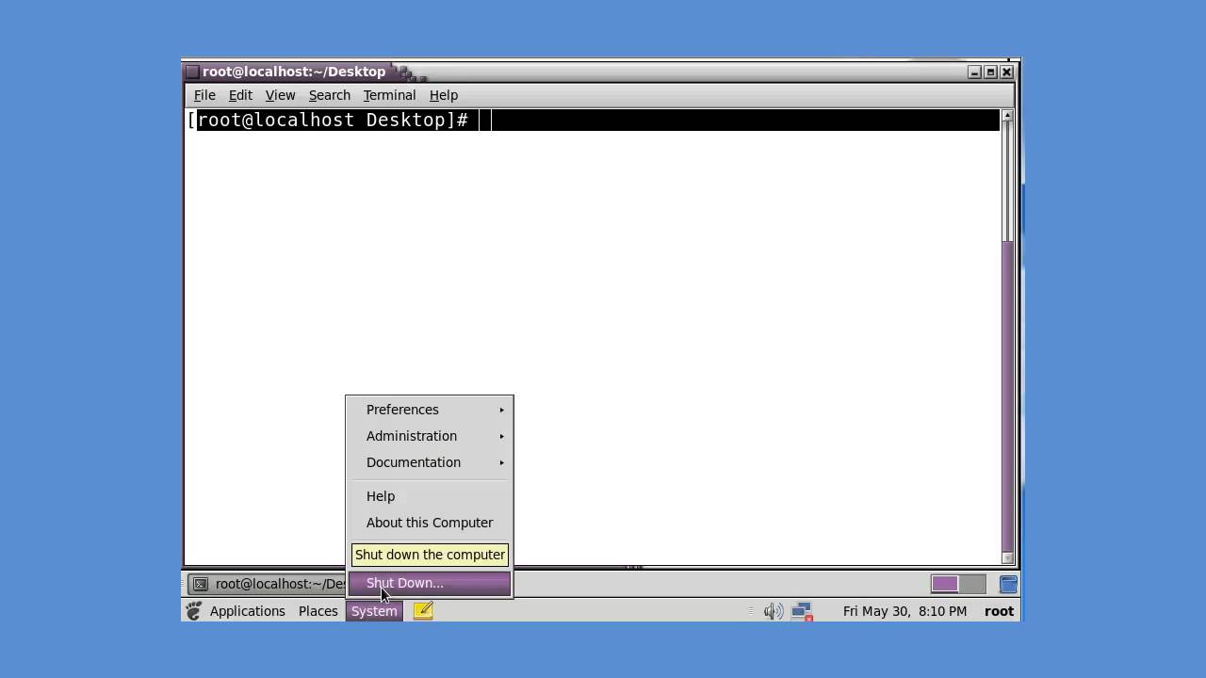Click the network connection status icon

click(x=802, y=611)
